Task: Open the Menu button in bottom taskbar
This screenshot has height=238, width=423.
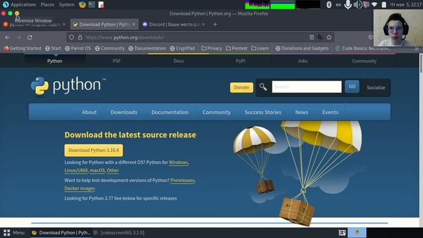Action: (x=14, y=233)
